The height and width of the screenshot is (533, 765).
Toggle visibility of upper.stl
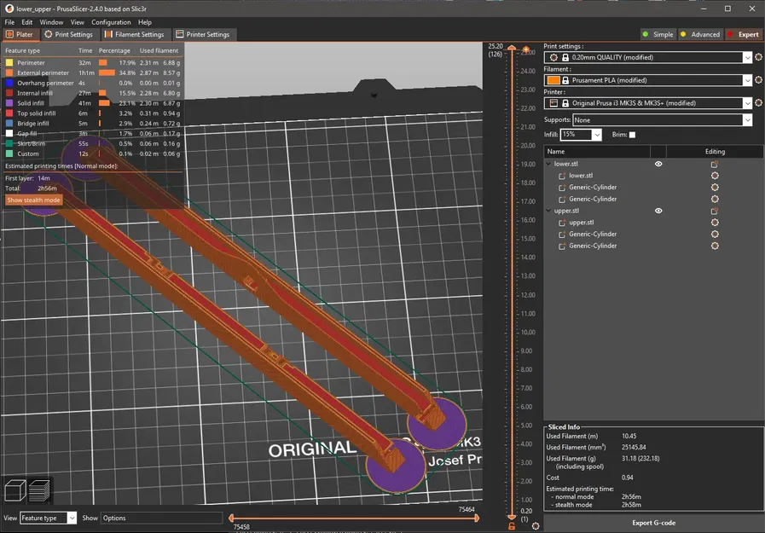[658, 211]
